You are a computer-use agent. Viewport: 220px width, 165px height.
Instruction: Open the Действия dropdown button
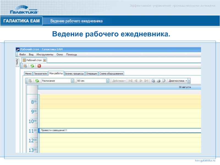pyautogui.click(x=119, y=81)
